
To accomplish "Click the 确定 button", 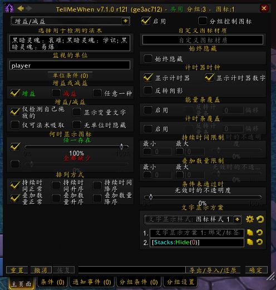I will pyautogui.click(x=257, y=270).
